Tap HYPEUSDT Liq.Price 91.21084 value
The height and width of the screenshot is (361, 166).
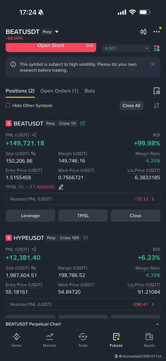point(148,292)
